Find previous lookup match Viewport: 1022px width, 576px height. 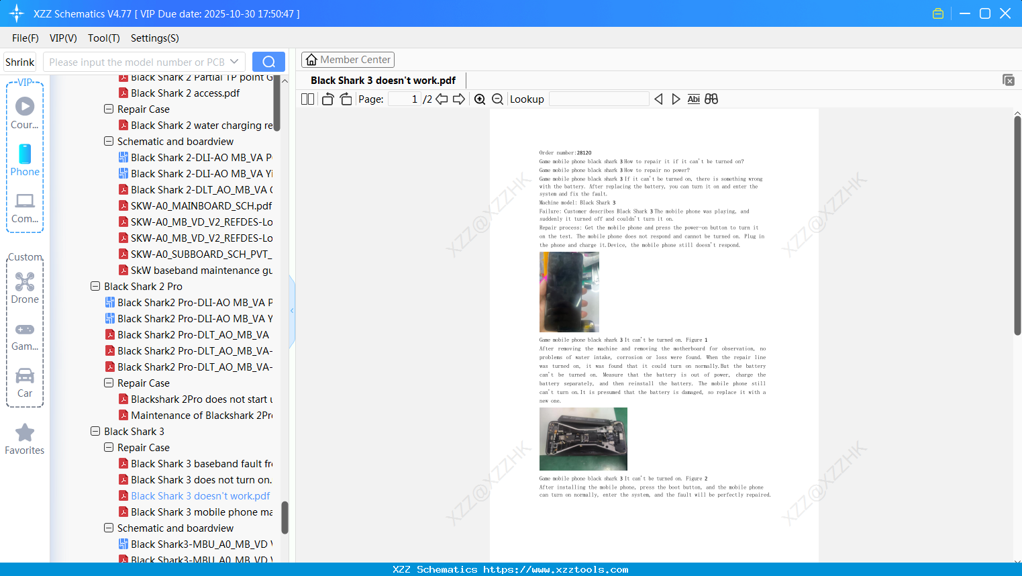pos(658,99)
